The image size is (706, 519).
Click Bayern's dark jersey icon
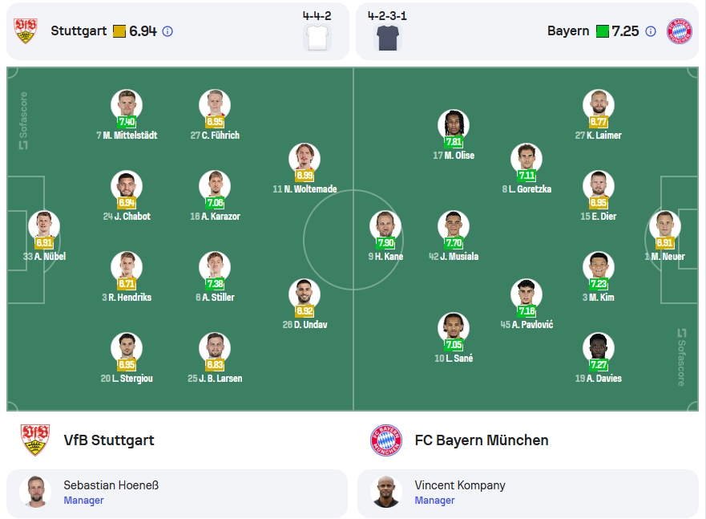pyautogui.click(x=388, y=38)
